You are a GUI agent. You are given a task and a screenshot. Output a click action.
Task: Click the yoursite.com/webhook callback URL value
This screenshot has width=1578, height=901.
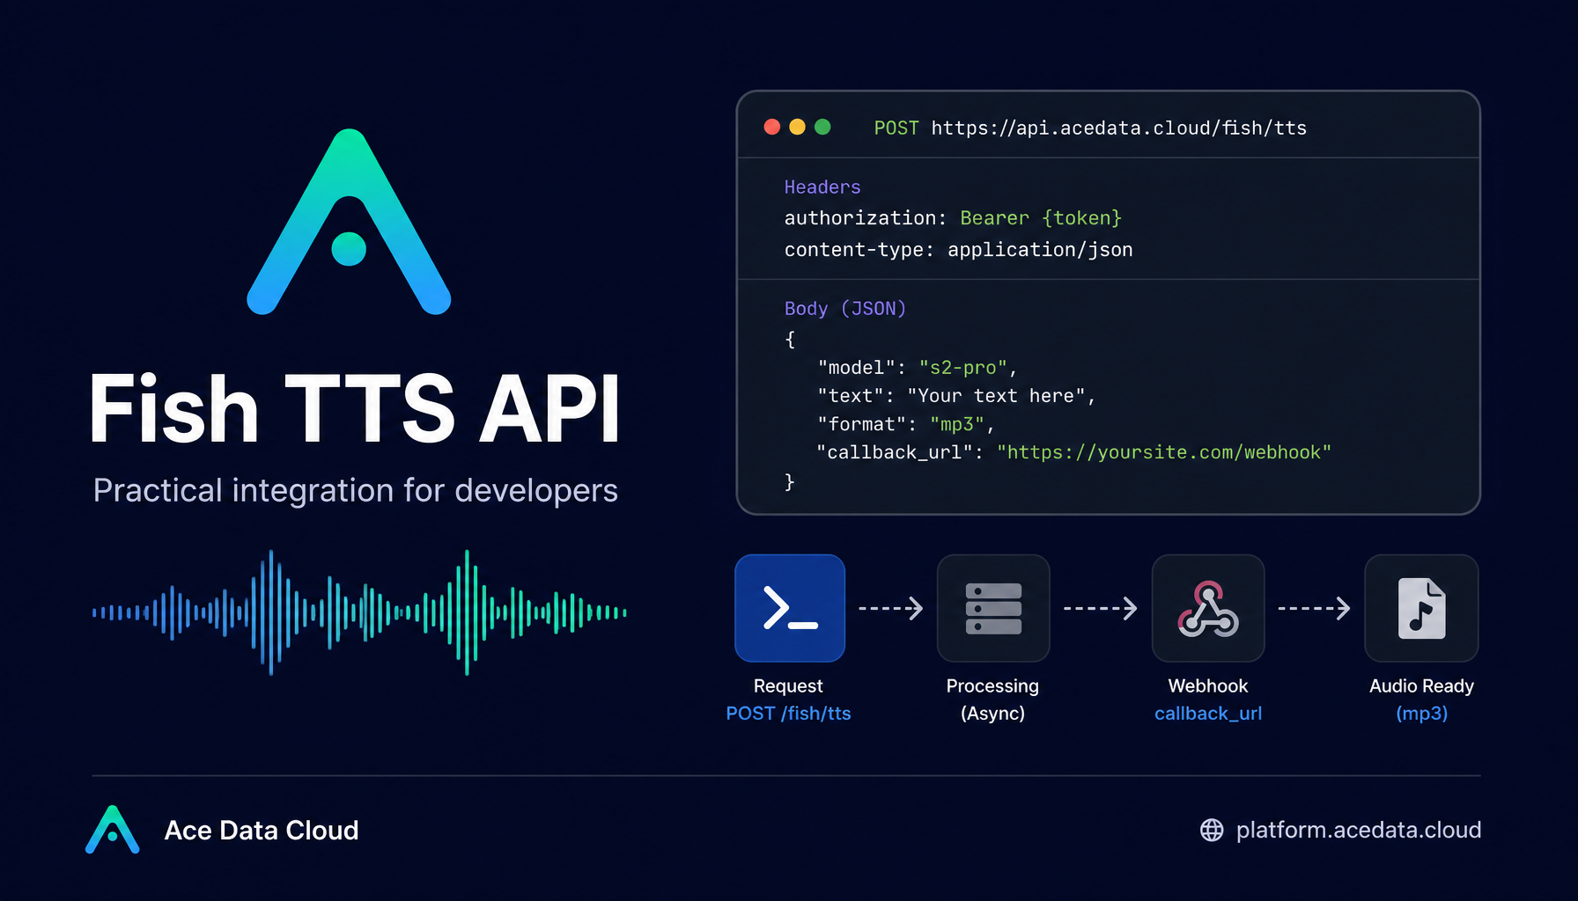coord(1164,452)
